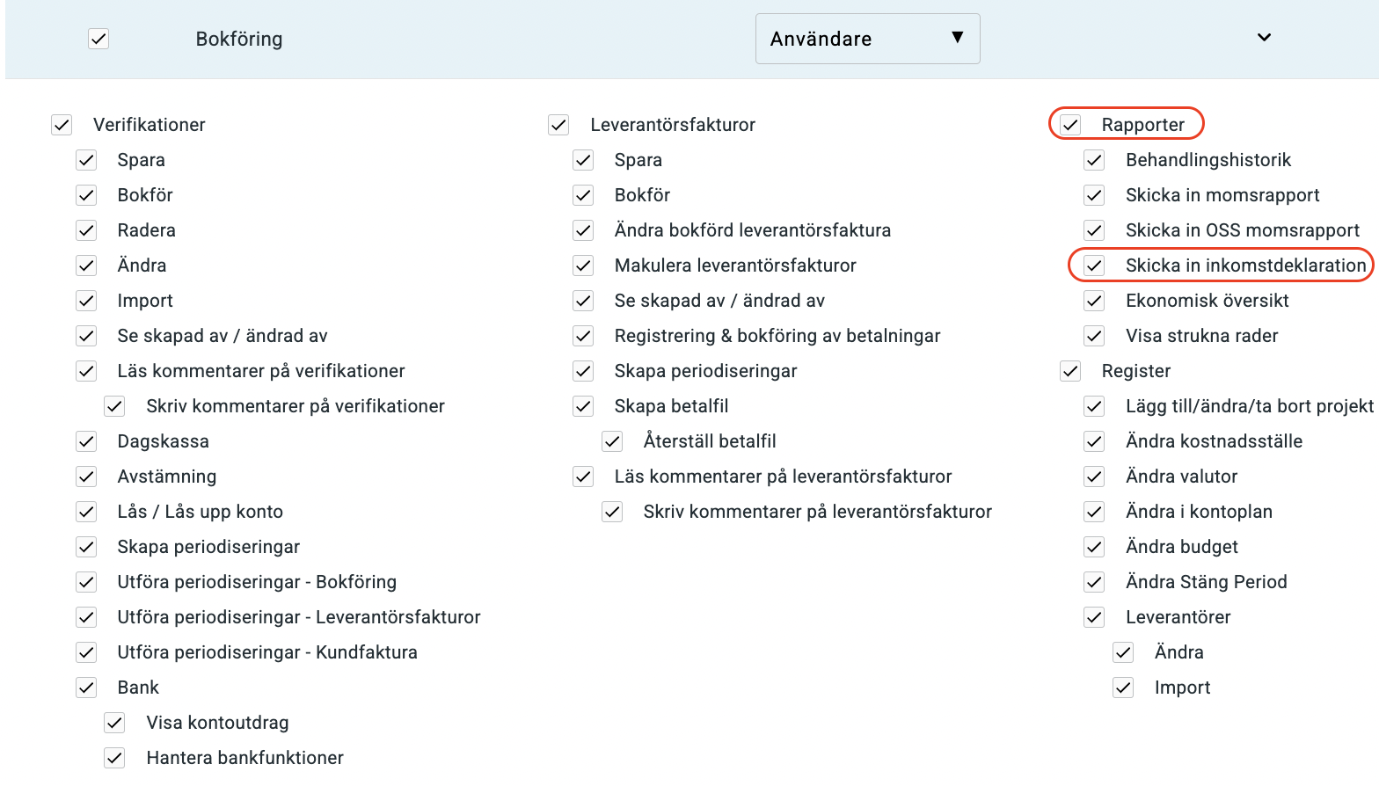This screenshot has height=786, width=1379.
Task: Toggle the Bokföring checkbox at the top
Action: pyautogui.click(x=98, y=38)
